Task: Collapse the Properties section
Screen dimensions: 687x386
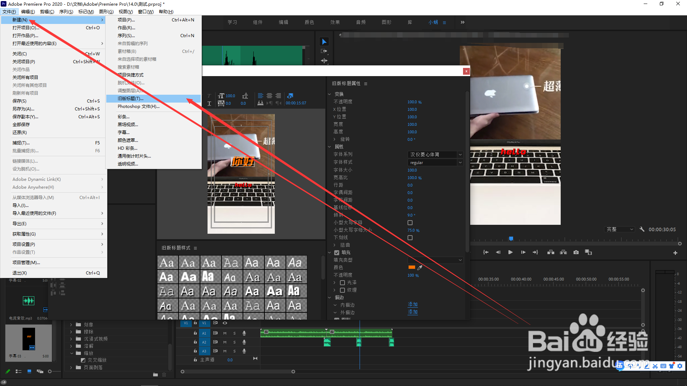Action: tap(330, 147)
